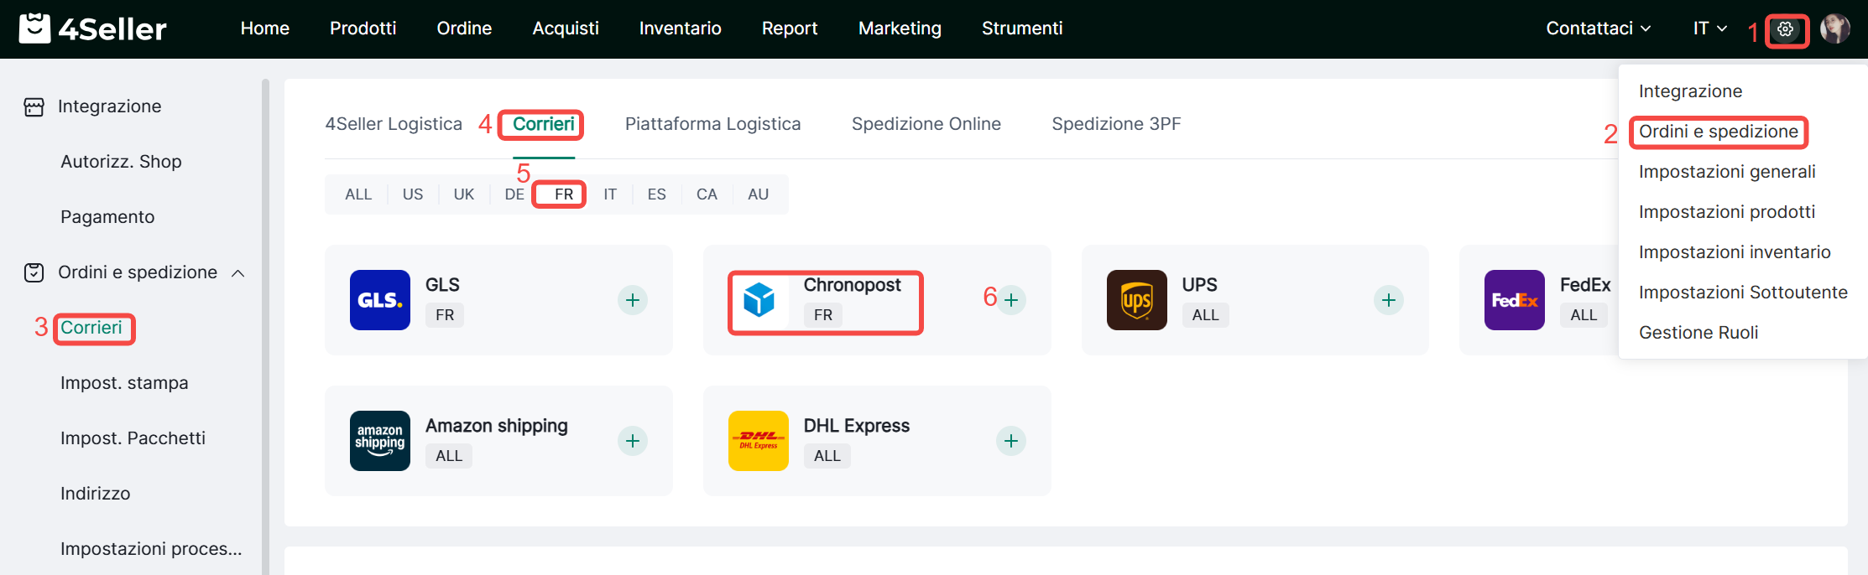Click plus icon for Amazon shipping

pyautogui.click(x=633, y=441)
